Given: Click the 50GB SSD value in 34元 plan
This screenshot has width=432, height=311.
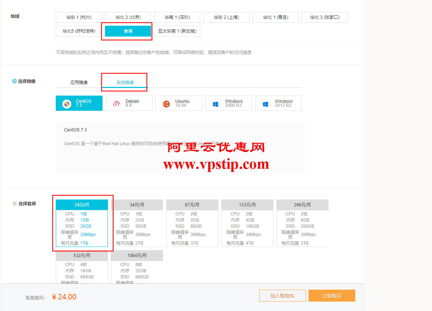Looking at the screenshot, I should 141,226.
